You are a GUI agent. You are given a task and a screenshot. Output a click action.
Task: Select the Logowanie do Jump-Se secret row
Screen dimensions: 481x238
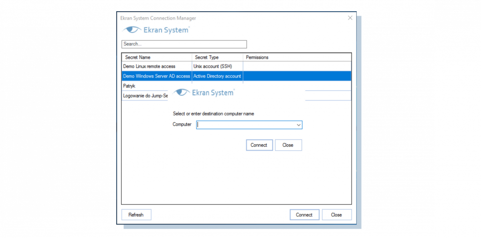[145, 96]
